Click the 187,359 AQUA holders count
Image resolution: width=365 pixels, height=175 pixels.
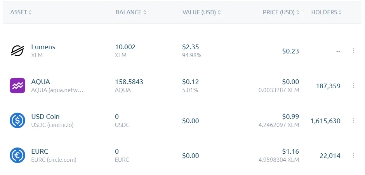[x=328, y=86]
